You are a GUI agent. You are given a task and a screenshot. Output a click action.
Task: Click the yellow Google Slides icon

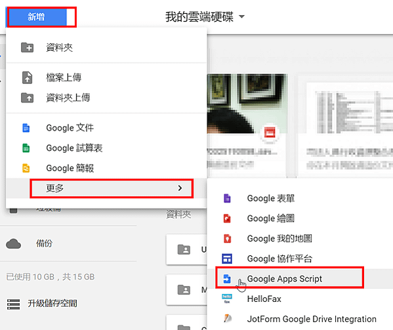[26, 168]
